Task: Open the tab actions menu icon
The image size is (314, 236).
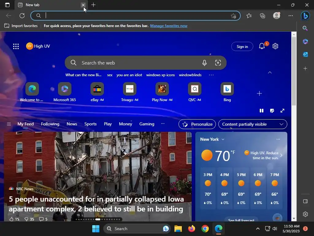Action: point(7,5)
